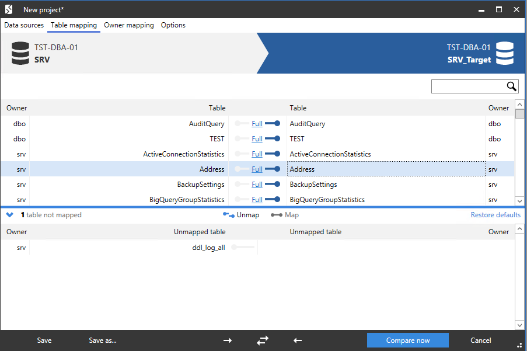Click the application logo icon in title bar

coord(9,9)
